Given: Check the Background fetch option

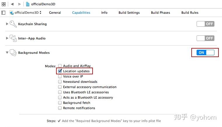Looking at the screenshot, I should (x=60, y=103).
